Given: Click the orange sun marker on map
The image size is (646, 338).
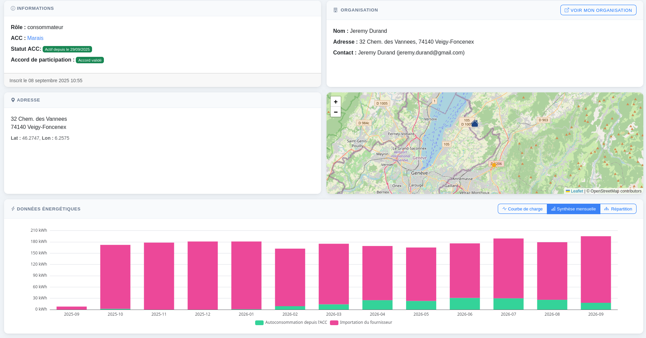Looking at the screenshot, I should [494, 165].
